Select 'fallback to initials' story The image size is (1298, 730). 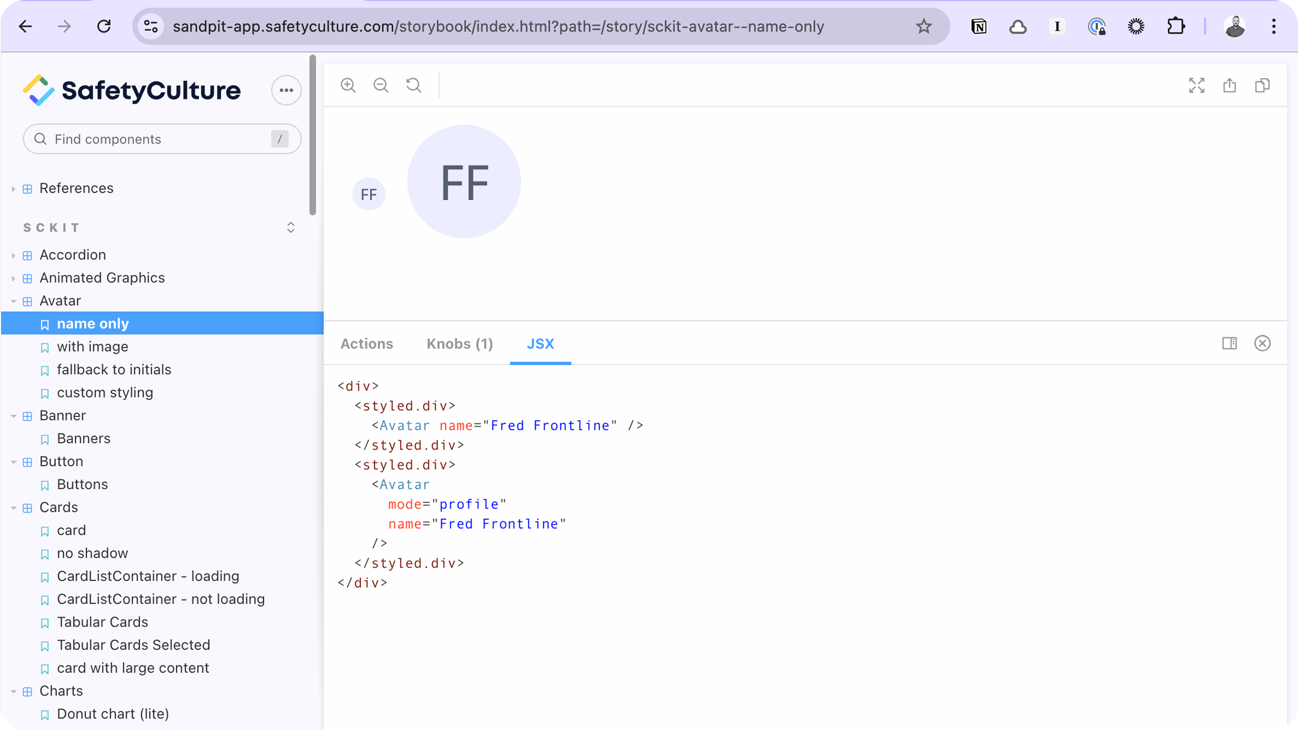114,370
